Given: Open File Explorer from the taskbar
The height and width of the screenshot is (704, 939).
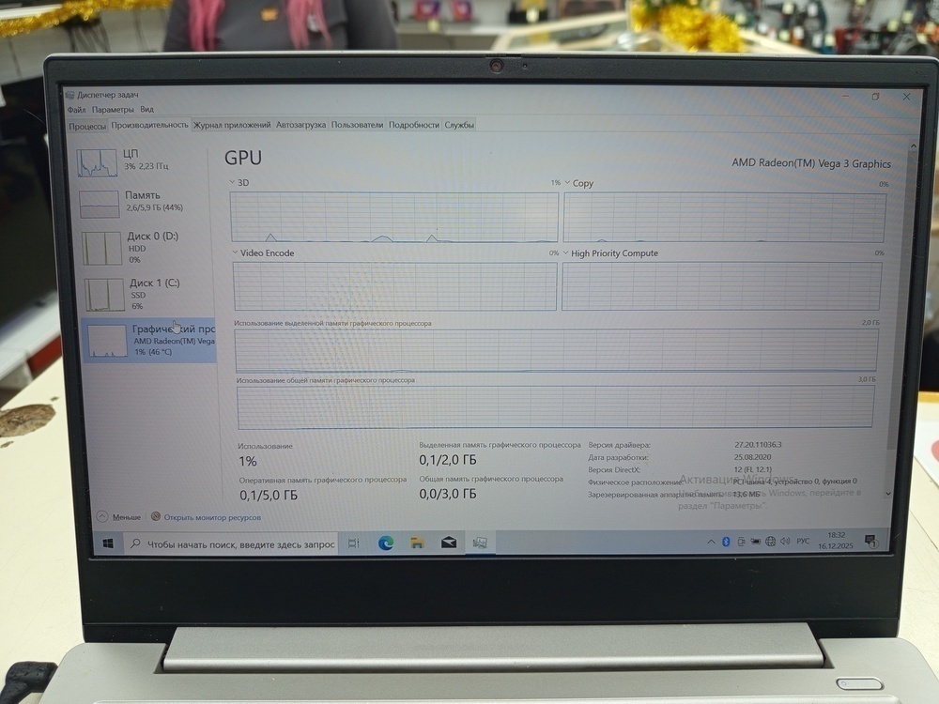Looking at the screenshot, I should (417, 543).
